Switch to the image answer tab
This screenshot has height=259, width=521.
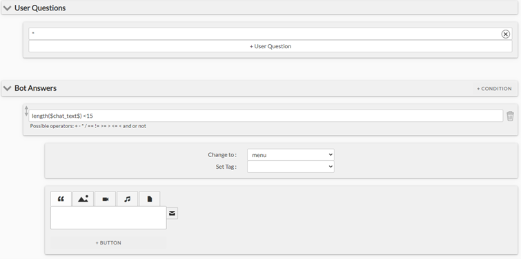click(x=83, y=199)
